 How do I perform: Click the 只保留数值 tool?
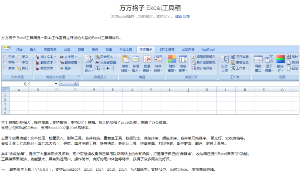coord(106,62)
